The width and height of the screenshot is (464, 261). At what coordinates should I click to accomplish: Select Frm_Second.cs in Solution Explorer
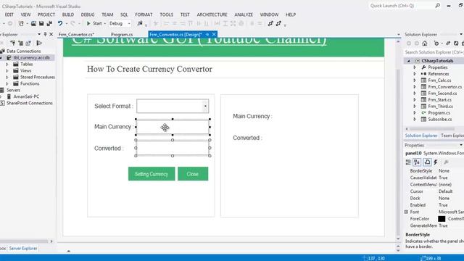point(442,94)
